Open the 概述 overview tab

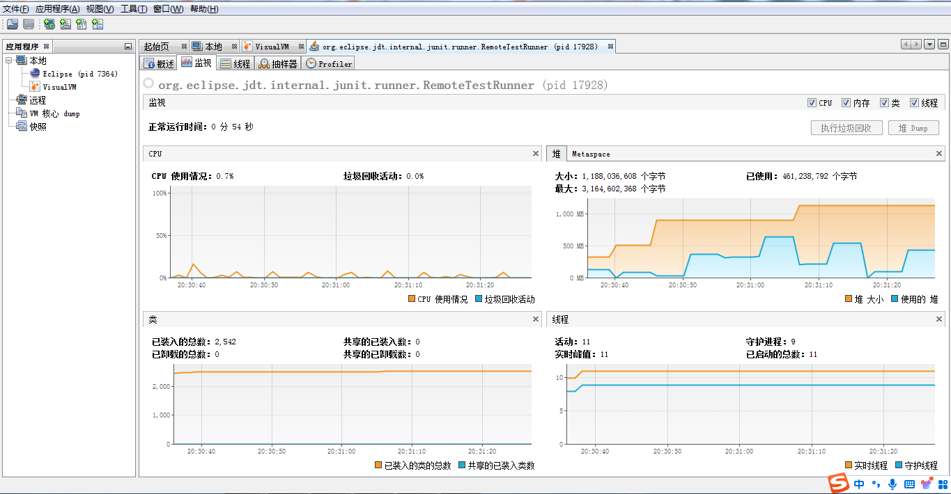pos(159,63)
